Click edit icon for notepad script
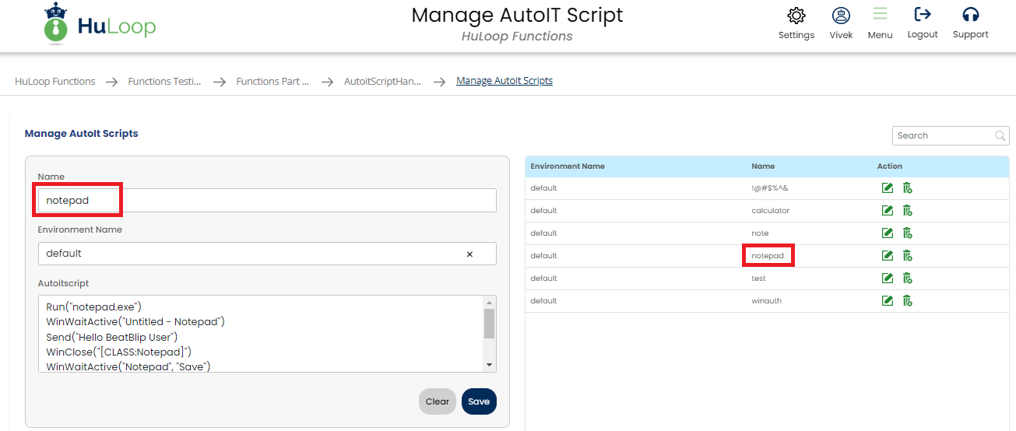Viewport: 1016px width, 431px height. 887,255
